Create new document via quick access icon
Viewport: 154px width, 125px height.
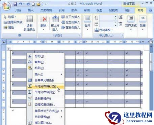click(x=33, y=4)
